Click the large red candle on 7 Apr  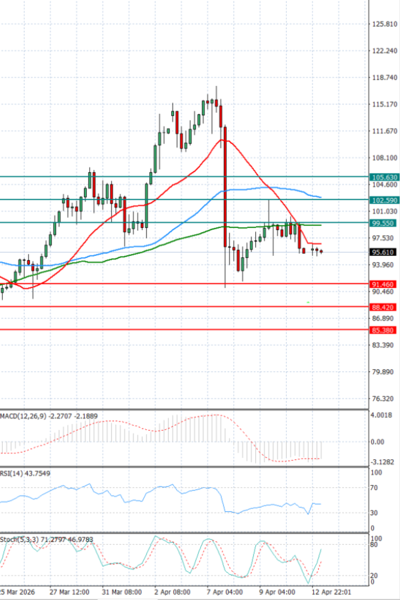click(x=225, y=193)
